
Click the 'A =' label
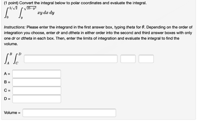click(x=7, y=74)
